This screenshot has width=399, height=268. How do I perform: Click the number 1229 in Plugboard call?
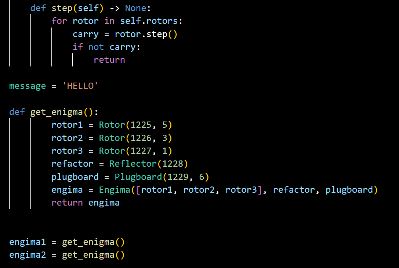(x=178, y=177)
